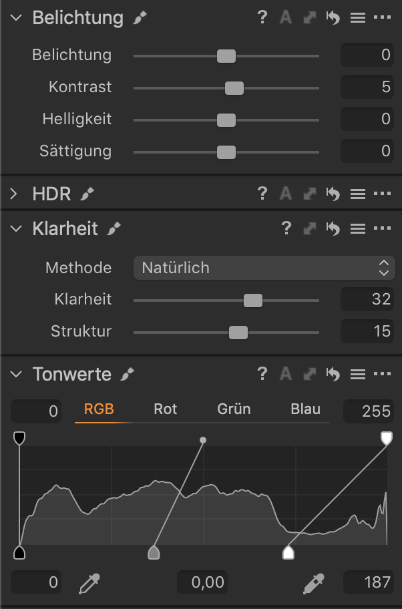Image resolution: width=402 pixels, height=609 pixels.
Task: Pick highlight point with right eyedropper
Action: 314,583
